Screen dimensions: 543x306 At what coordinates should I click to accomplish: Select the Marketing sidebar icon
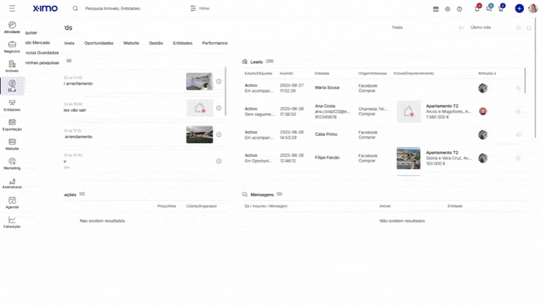[x=12, y=162]
